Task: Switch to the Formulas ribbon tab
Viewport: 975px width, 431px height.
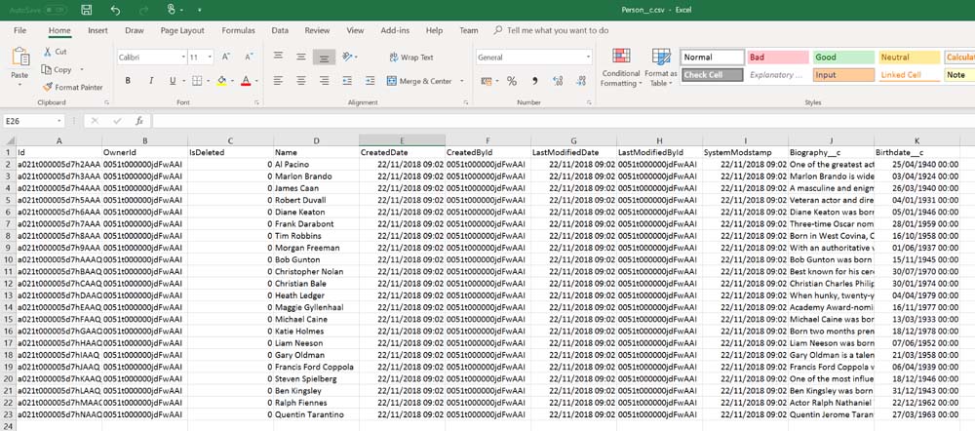Action: point(238,30)
